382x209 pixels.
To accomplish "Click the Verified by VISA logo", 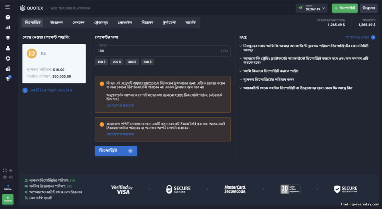I will pos(122,189).
